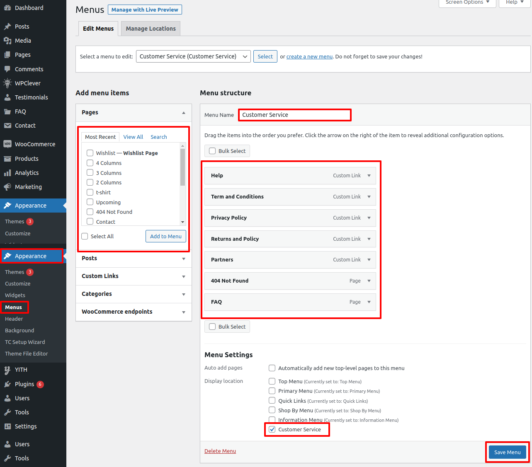Screen dimensions: 532x467
Task: Expand Term and Conditions item arrow
Action: click(369, 197)
